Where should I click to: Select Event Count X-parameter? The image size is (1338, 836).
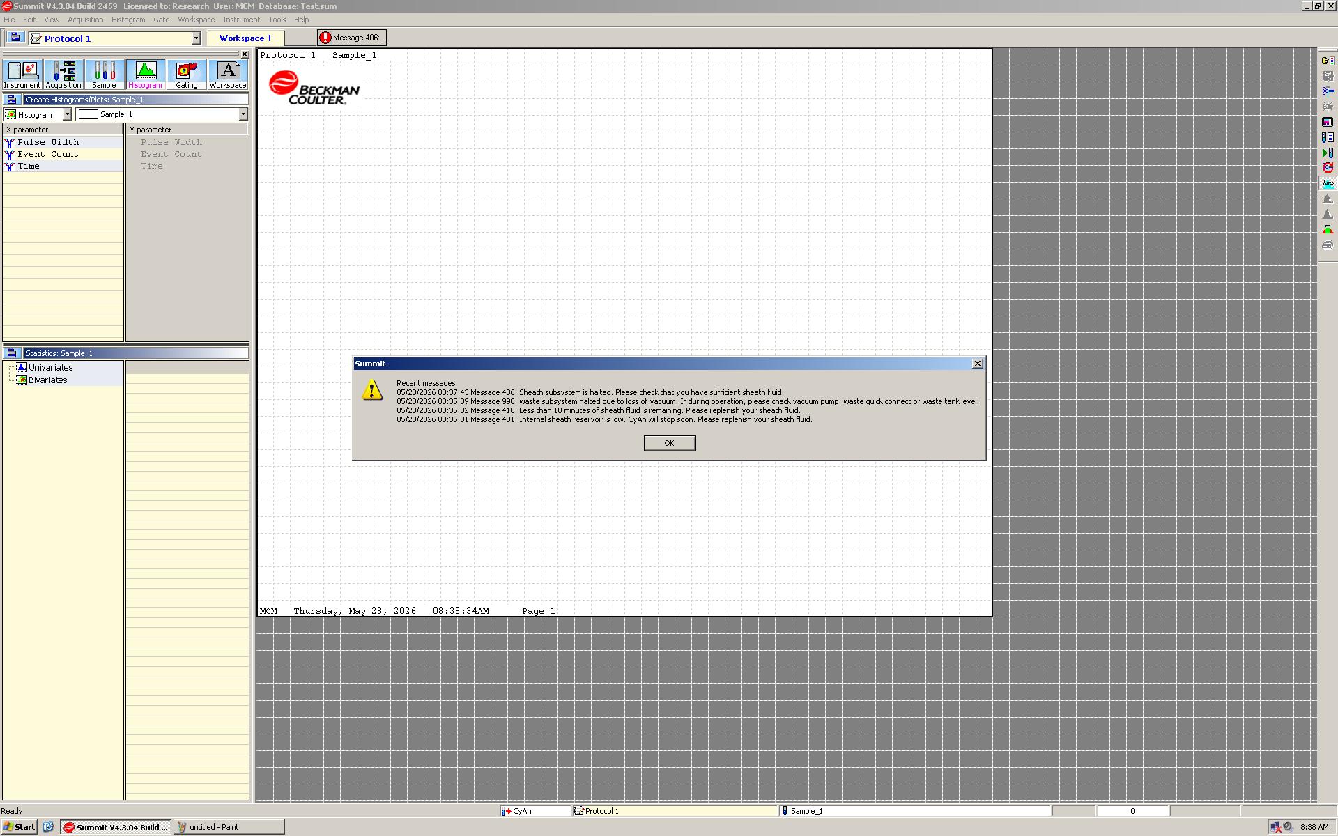coord(63,155)
